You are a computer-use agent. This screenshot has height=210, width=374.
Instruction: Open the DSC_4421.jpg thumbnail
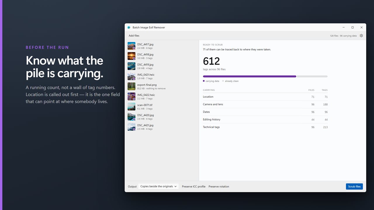pos(131,127)
